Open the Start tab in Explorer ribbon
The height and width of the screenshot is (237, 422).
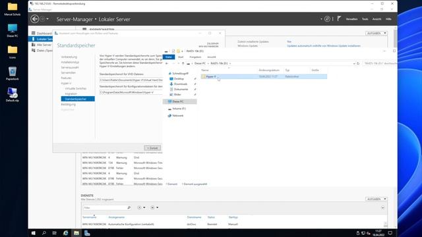[x=181, y=57]
